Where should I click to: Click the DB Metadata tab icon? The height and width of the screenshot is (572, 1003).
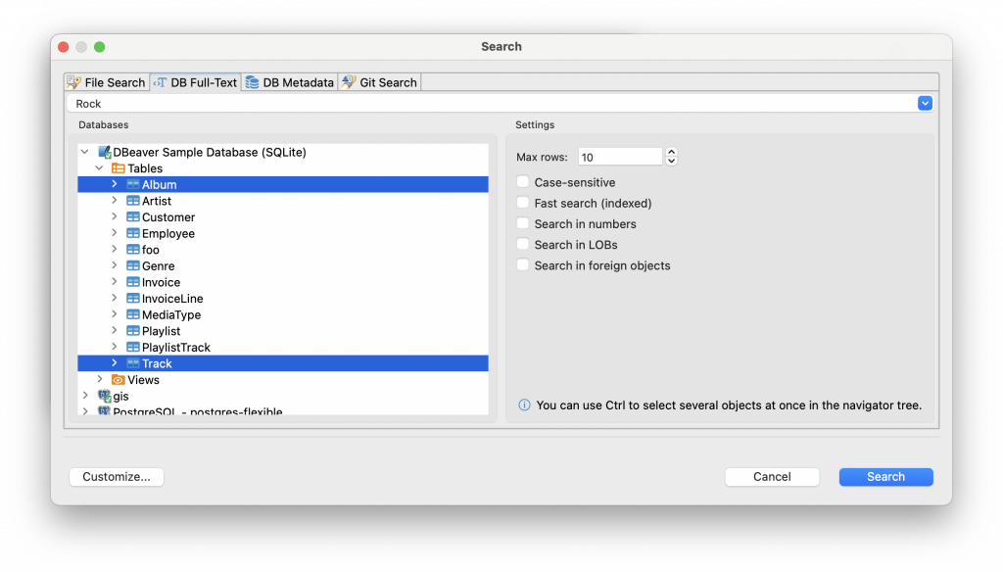pos(253,82)
